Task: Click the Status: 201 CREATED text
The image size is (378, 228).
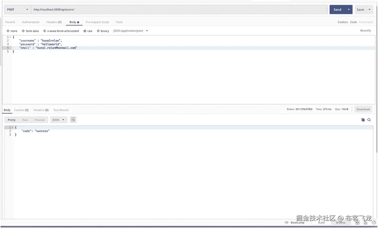Action: click(x=299, y=109)
